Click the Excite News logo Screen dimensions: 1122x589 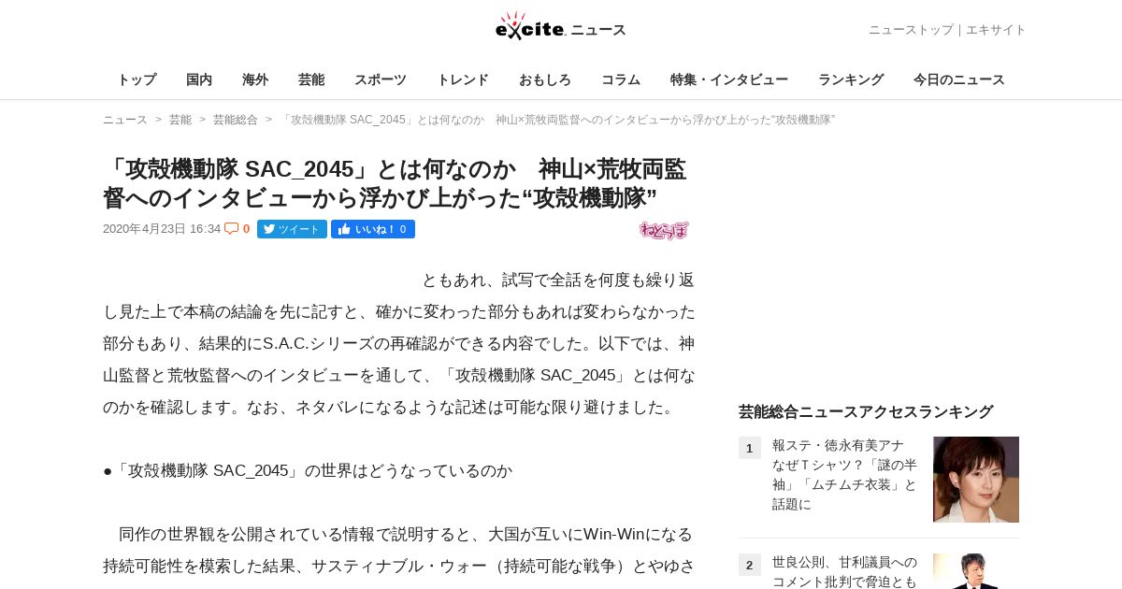[560, 26]
